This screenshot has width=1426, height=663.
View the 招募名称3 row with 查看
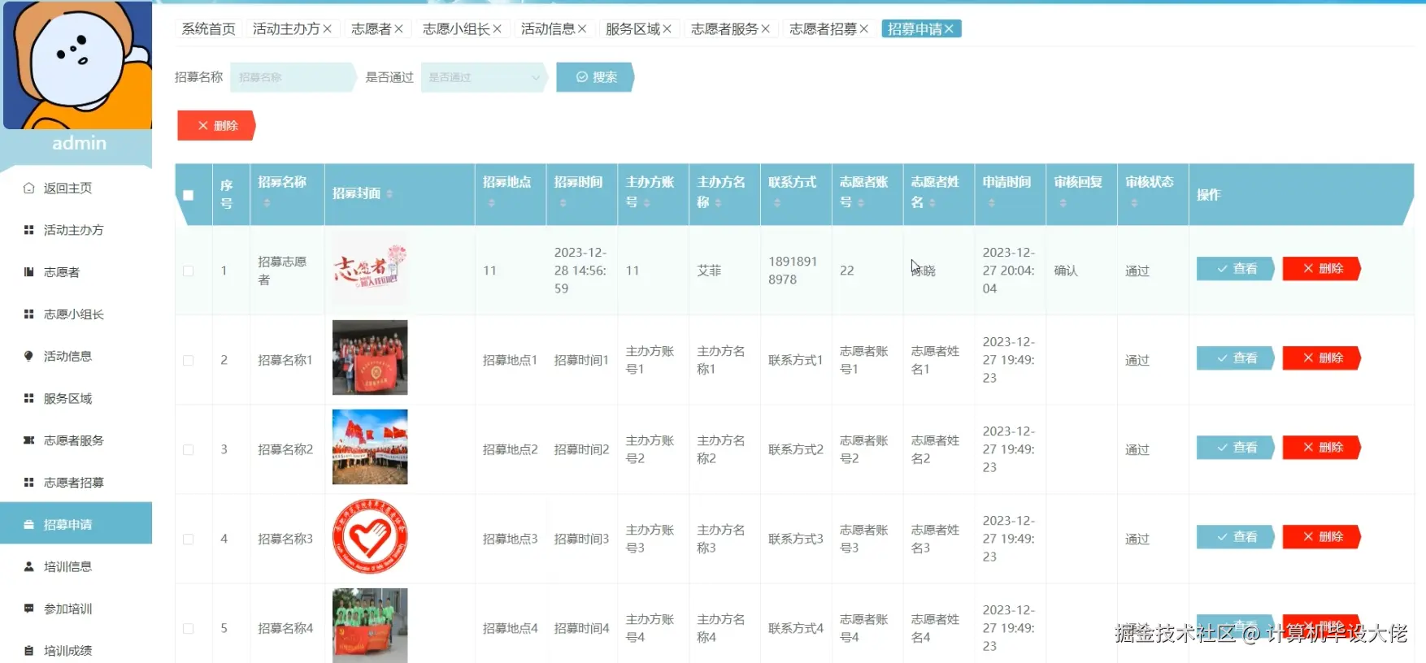[x=1235, y=537]
